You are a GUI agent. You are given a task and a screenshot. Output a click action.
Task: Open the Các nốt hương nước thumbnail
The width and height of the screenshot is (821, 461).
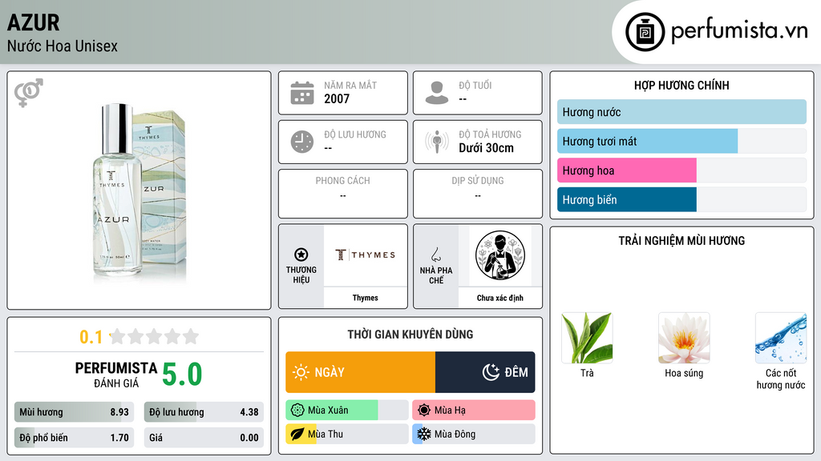[x=781, y=338]
